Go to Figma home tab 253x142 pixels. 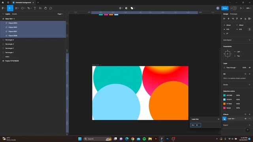coord(3,3)
